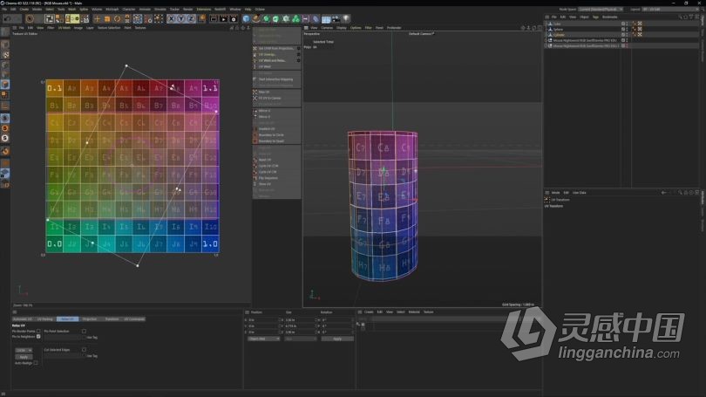The height and width of the screenshot is (397, 706).
Task: Toggle Cut Selected Edges checkbox
Action: 84,350
